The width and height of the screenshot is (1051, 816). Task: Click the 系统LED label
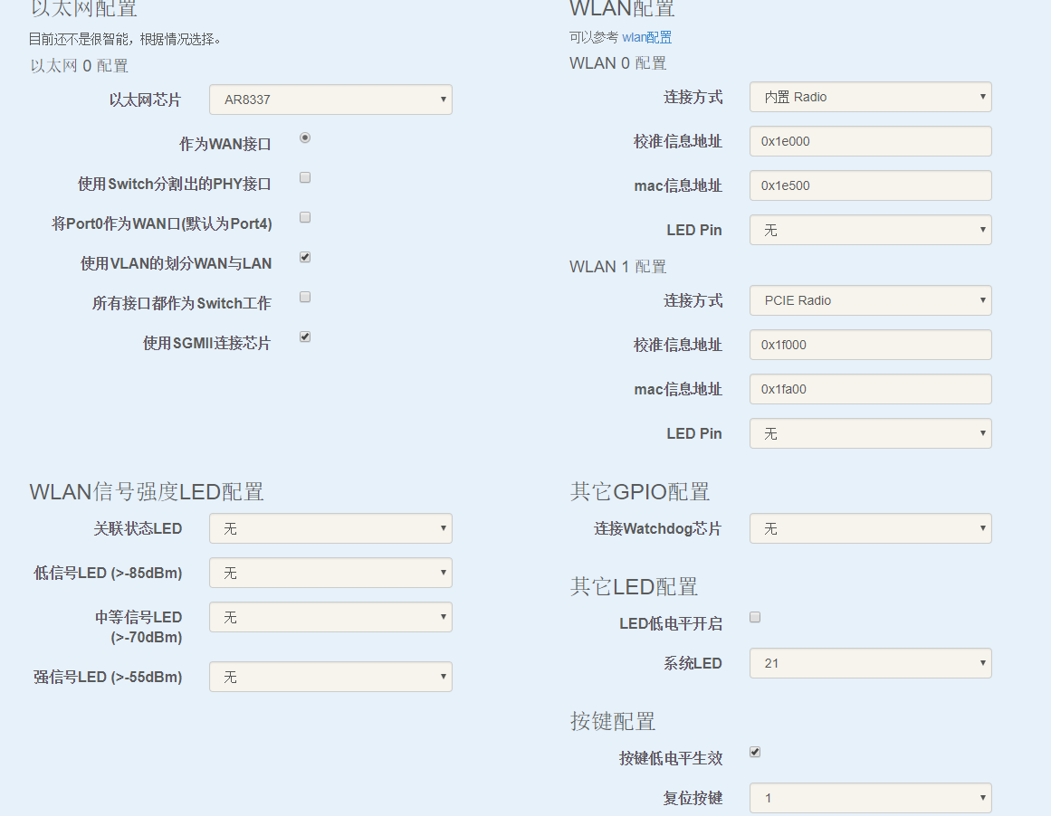[x=693, y=663]
